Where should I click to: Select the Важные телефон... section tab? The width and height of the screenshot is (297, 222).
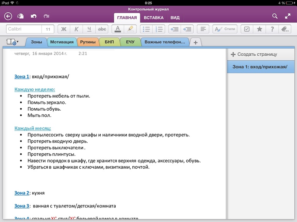click(x=165, y=42)
